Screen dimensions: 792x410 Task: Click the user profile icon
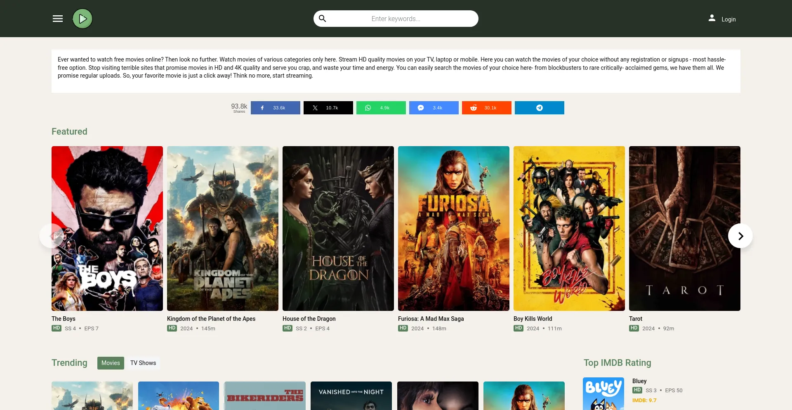click(x=712, y=18)
